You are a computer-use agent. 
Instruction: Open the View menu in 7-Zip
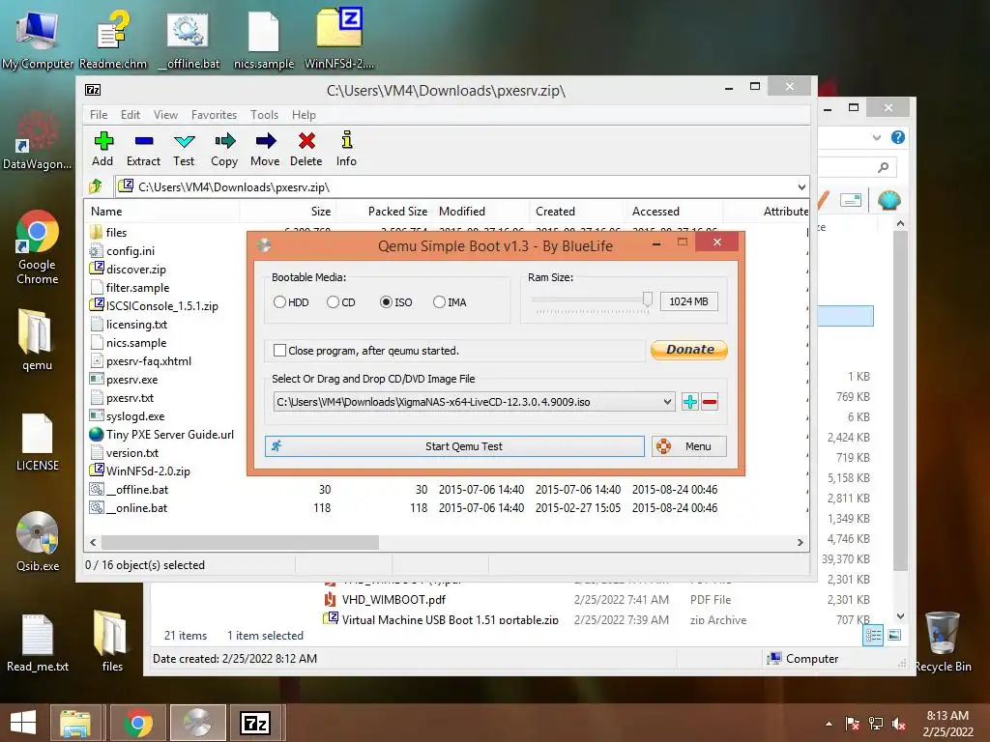coord(165,115)
